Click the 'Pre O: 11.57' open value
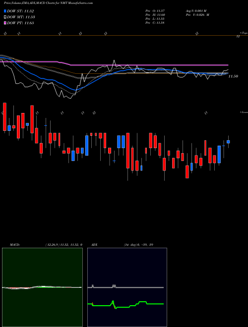This screenshot has width=248, height=327. click(155, 10)
